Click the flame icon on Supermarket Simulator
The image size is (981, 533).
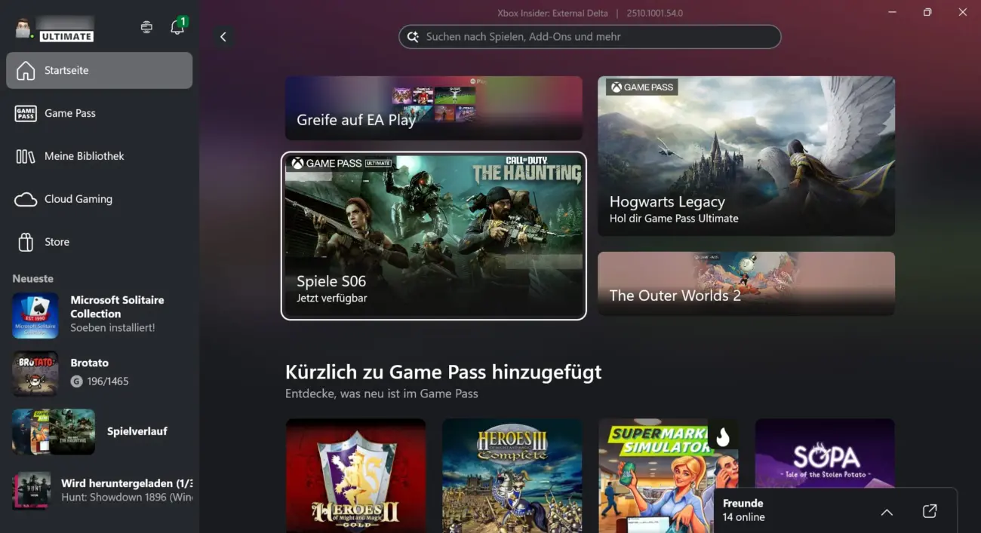[x=722, y=436]
